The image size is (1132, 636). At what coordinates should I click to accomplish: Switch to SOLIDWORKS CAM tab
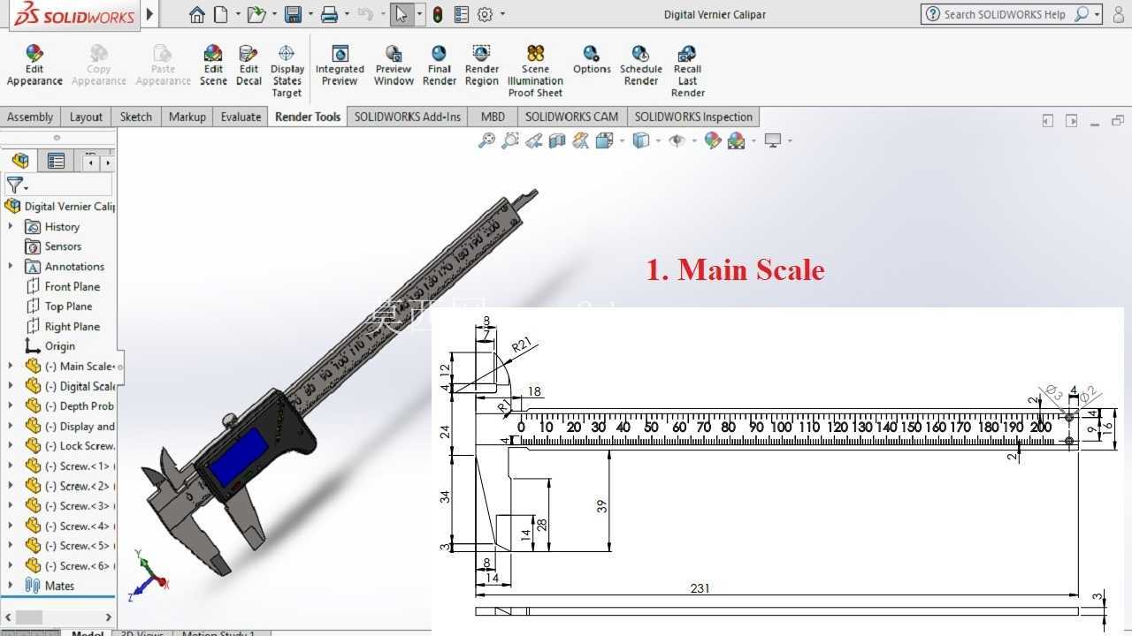click(571, 117)
